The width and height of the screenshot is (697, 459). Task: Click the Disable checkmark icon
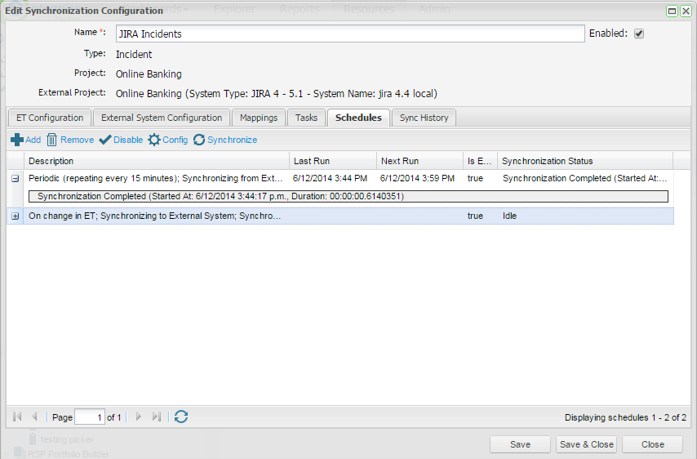click(x=104, y=140)
